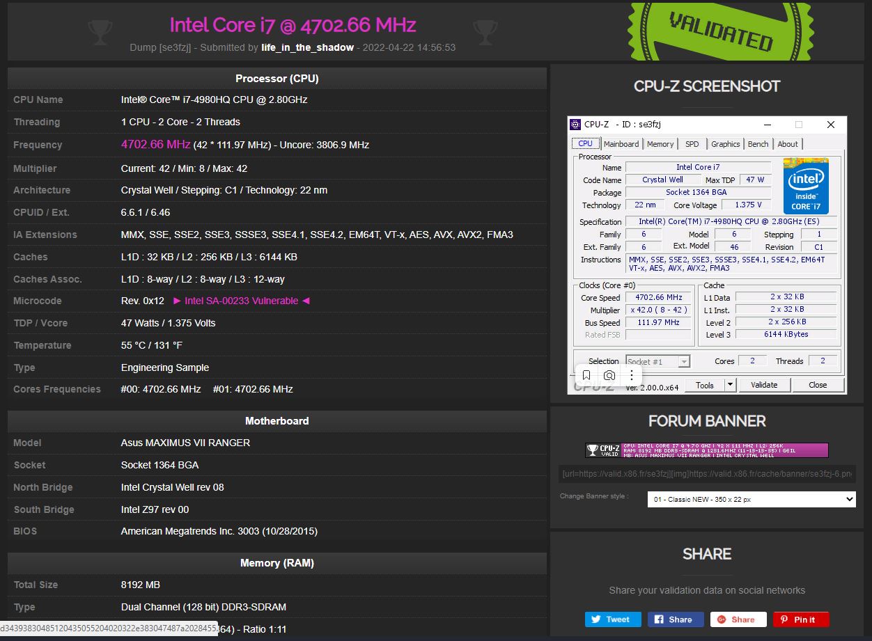872x641 pixels.
Task: Click the 'Crystal Well / Stepping: C1' architecture text
Action: coord(224,190)
